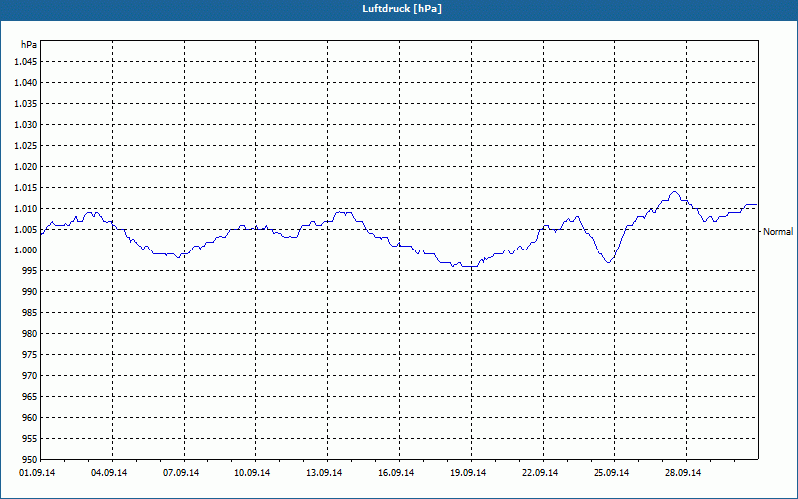The image size is (798, 499).
Task: Click the 1.025 y-axis label
Action: point(26,145)
